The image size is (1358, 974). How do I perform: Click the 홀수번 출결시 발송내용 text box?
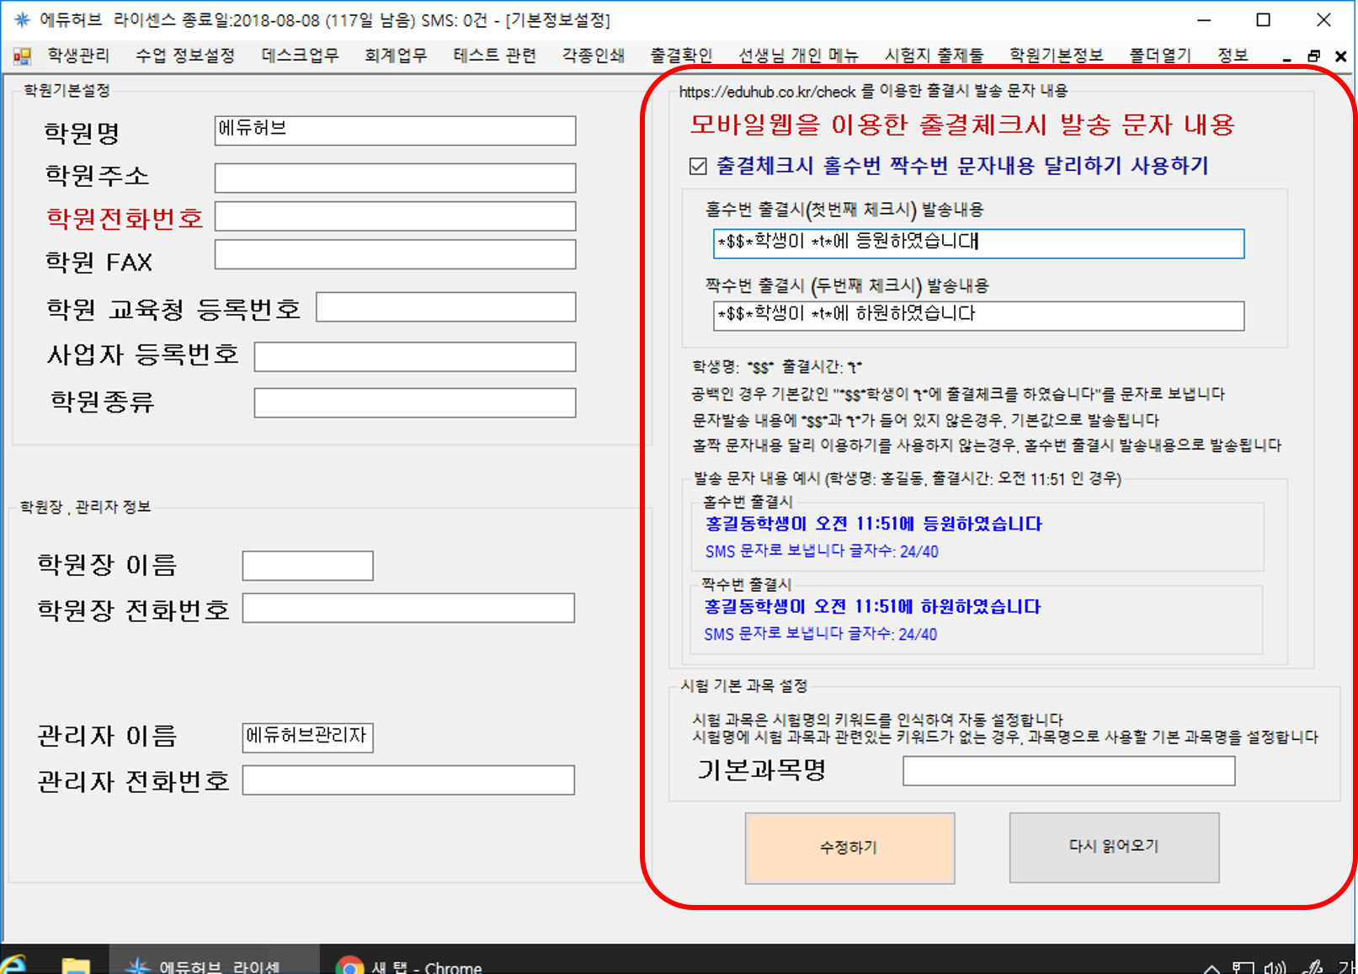click(978, 243)
